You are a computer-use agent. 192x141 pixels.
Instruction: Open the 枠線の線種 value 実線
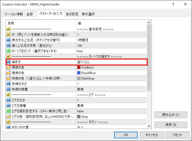[111, 89]
